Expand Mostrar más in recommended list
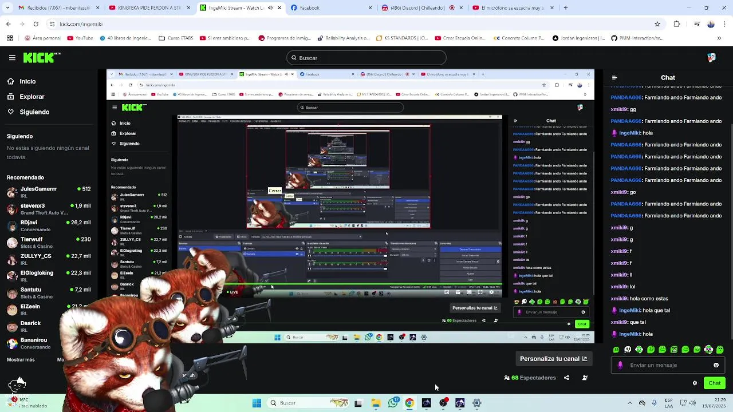This screenshot has width=733, height=412. click(21, 360)
